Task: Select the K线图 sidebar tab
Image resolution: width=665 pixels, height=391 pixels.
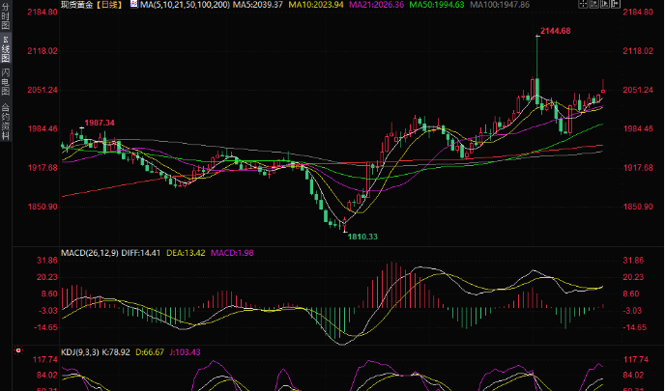Action: (x=5, y=49)
